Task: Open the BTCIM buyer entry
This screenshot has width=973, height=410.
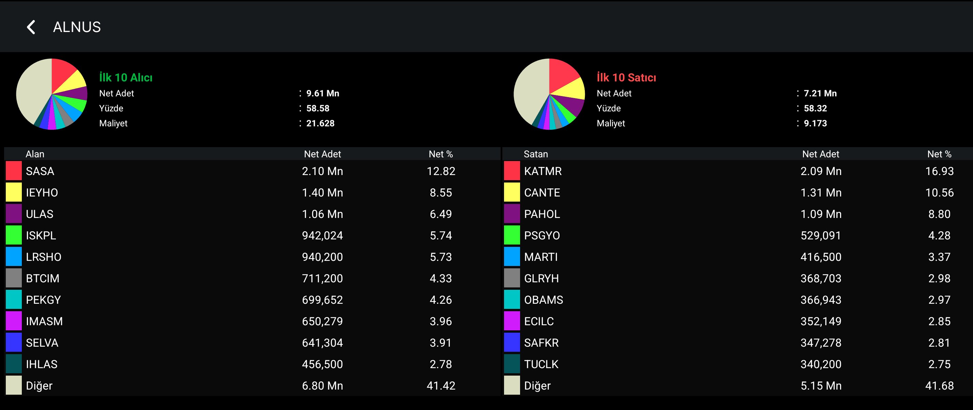Action: click(x=42, y=278)
